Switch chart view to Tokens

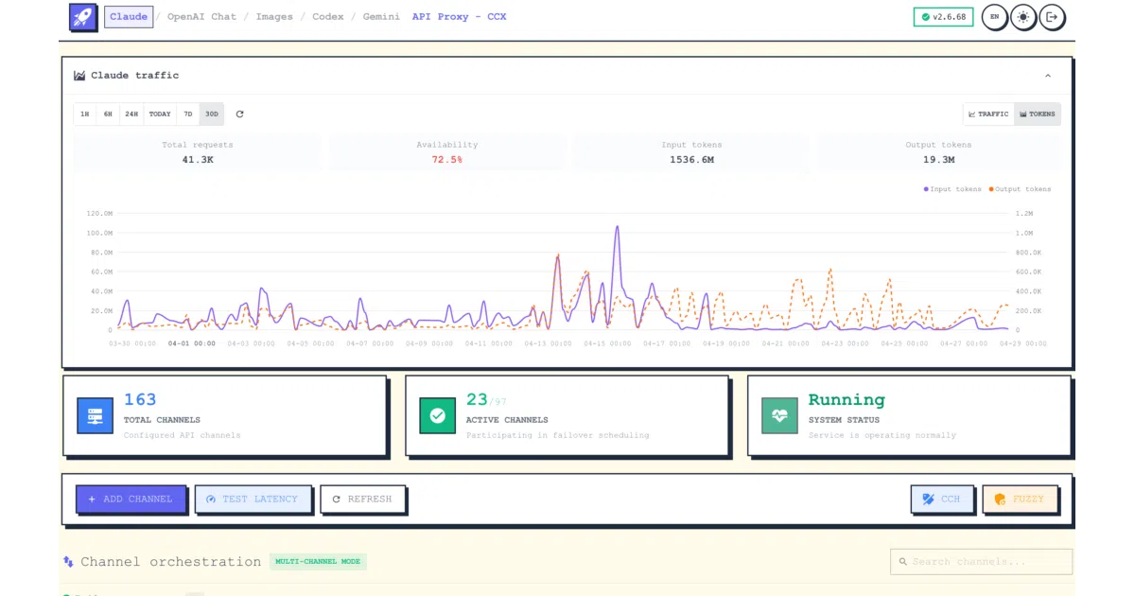click(1038, 114)
